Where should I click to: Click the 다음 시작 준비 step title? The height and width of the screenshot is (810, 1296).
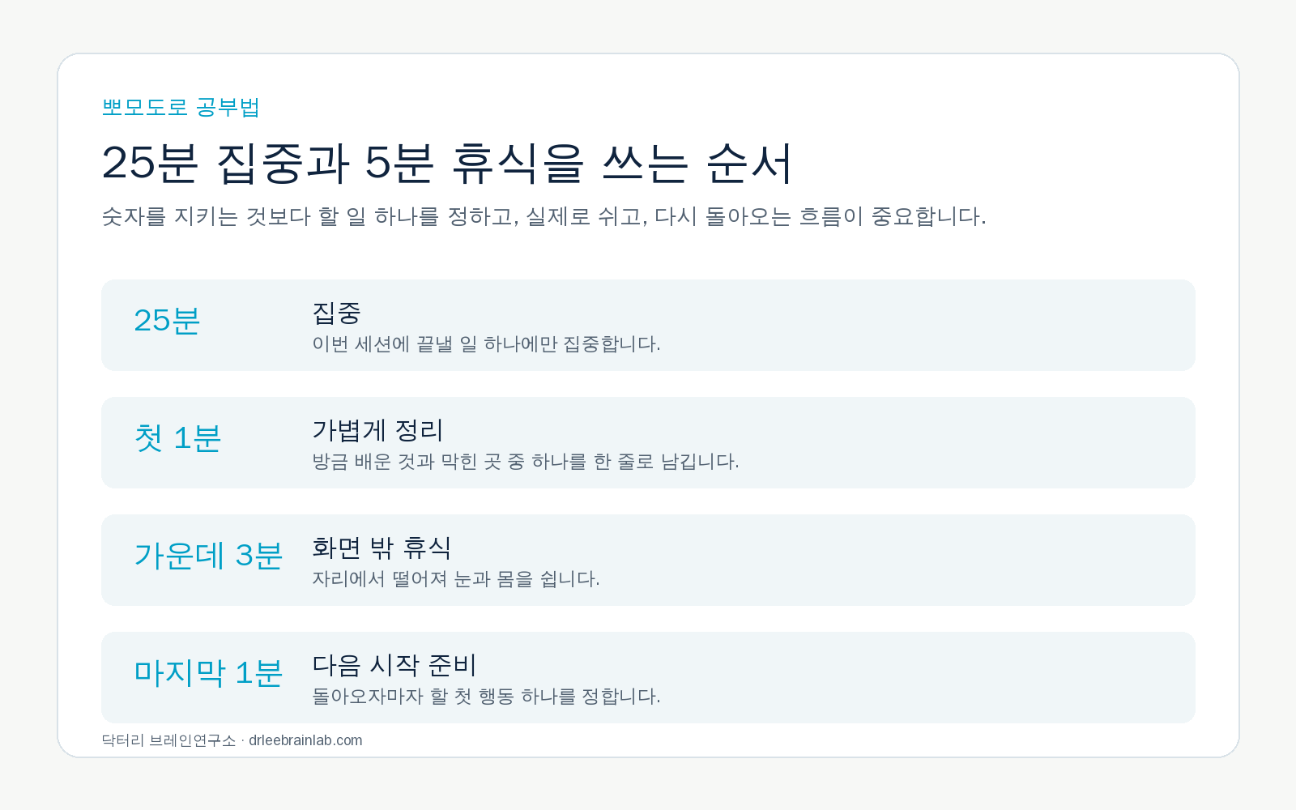tap(394, 665)
